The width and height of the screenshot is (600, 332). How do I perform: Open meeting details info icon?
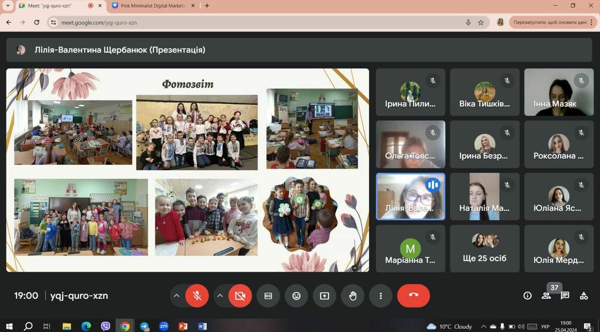[527, 296]
